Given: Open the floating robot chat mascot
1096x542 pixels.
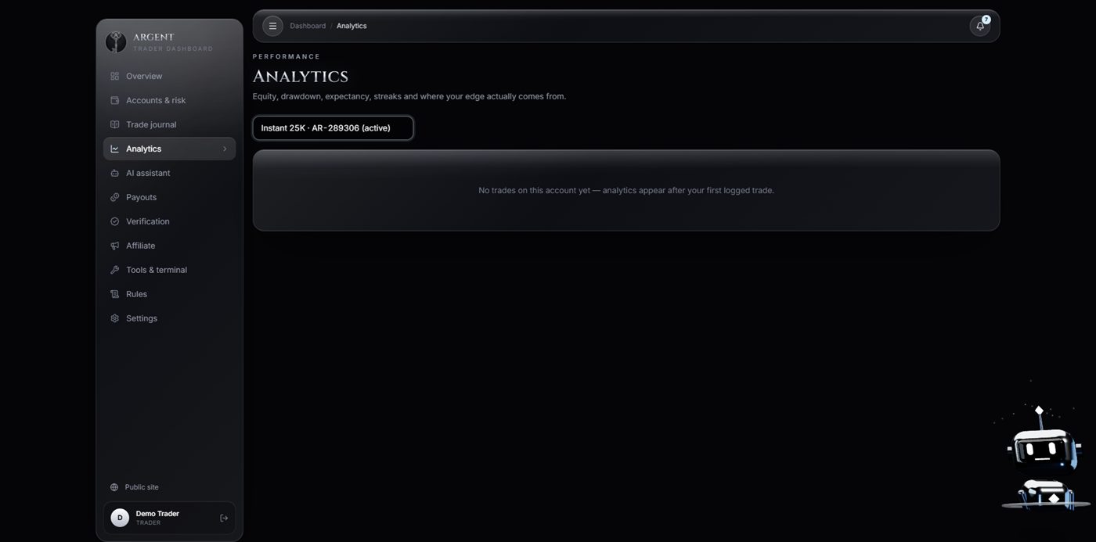Looking at the screenshot, I should click(x=1044, y=458).
